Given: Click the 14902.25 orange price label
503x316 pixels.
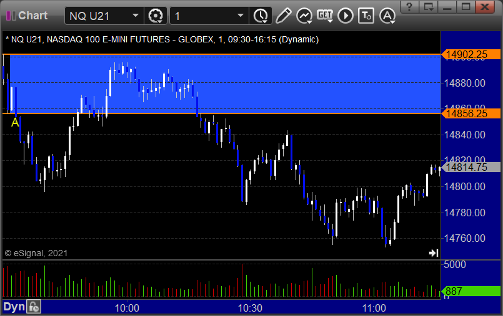Looking at the screenshot, I should pyautogui.click(x=471, y=54).
